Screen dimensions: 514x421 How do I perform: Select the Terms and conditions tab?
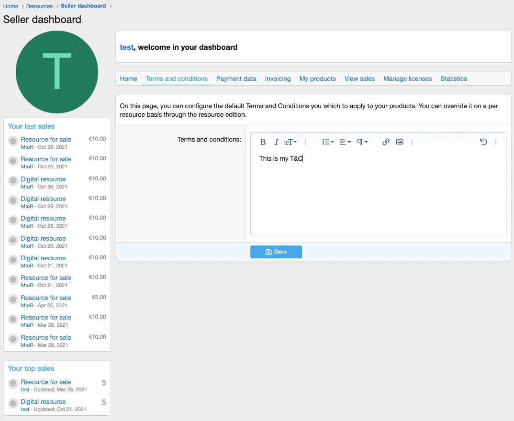177,78
